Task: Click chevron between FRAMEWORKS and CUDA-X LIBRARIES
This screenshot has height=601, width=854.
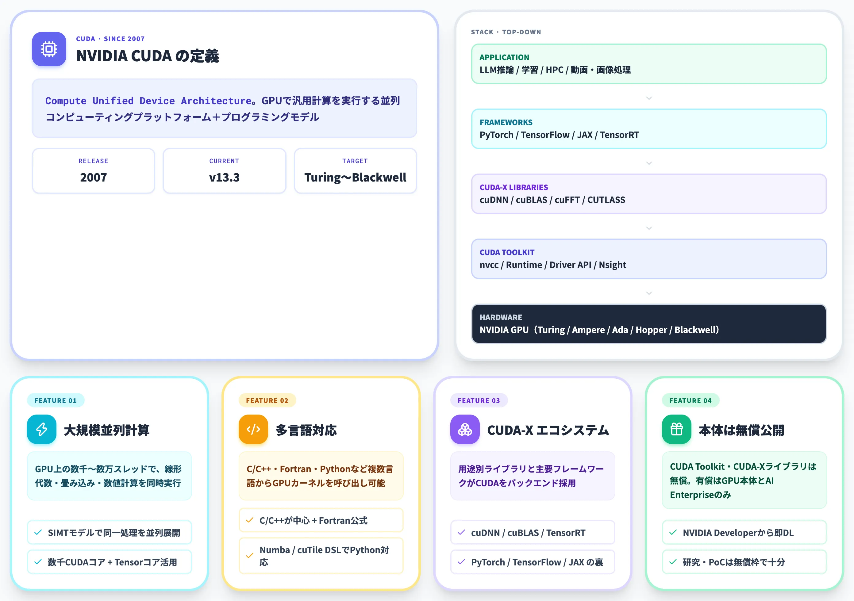Action: (x=649, y=163)
